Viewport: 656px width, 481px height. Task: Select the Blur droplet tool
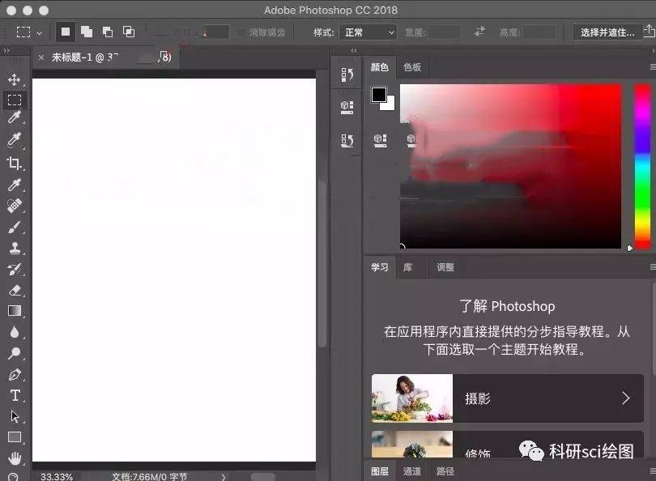pyautogui.click(x=15, y=332)
